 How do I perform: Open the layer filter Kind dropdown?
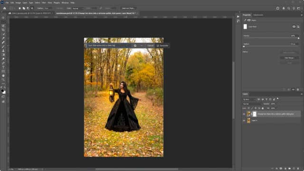(x=249, y=99)
